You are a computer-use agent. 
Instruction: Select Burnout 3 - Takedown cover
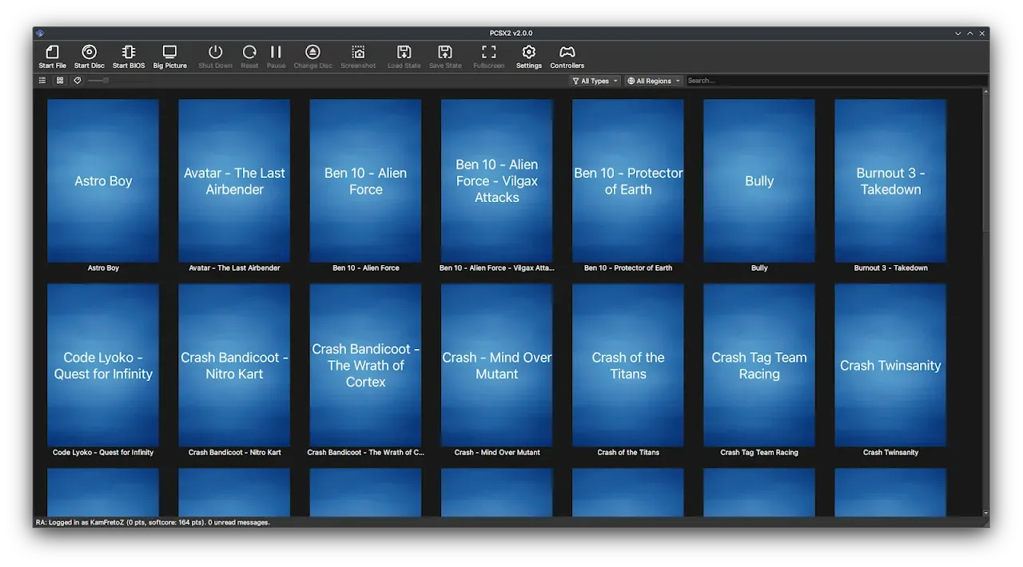pos(890,181)
